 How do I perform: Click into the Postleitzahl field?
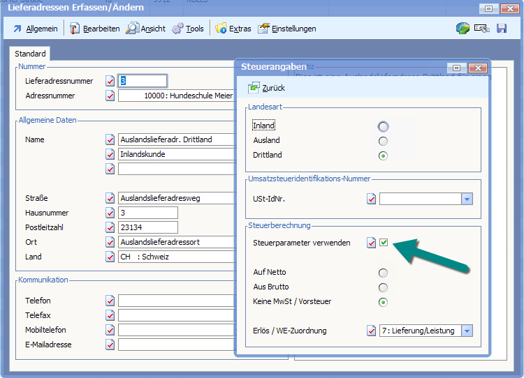click(x=148, y=227)
